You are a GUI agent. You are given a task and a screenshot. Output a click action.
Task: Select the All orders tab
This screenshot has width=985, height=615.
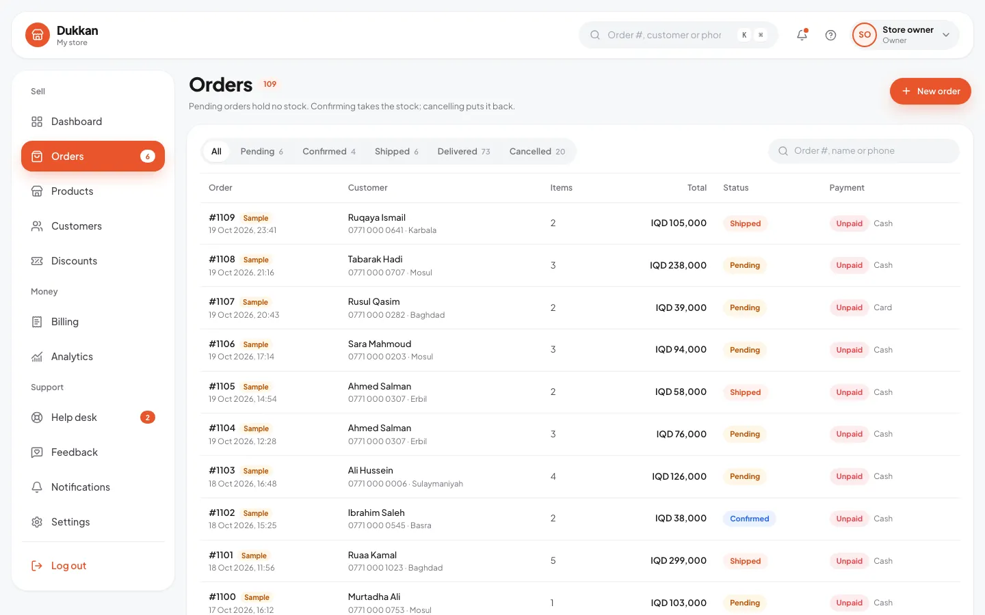point(216,152)
